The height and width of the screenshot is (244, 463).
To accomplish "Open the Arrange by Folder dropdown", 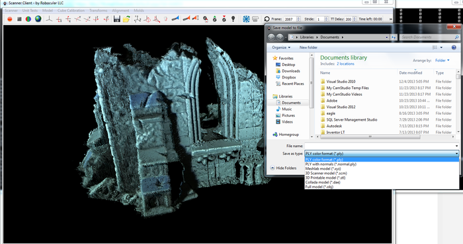I will 442,60.
